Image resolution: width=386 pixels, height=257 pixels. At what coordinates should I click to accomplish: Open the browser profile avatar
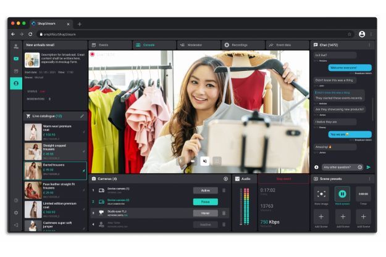click(362, 34)
